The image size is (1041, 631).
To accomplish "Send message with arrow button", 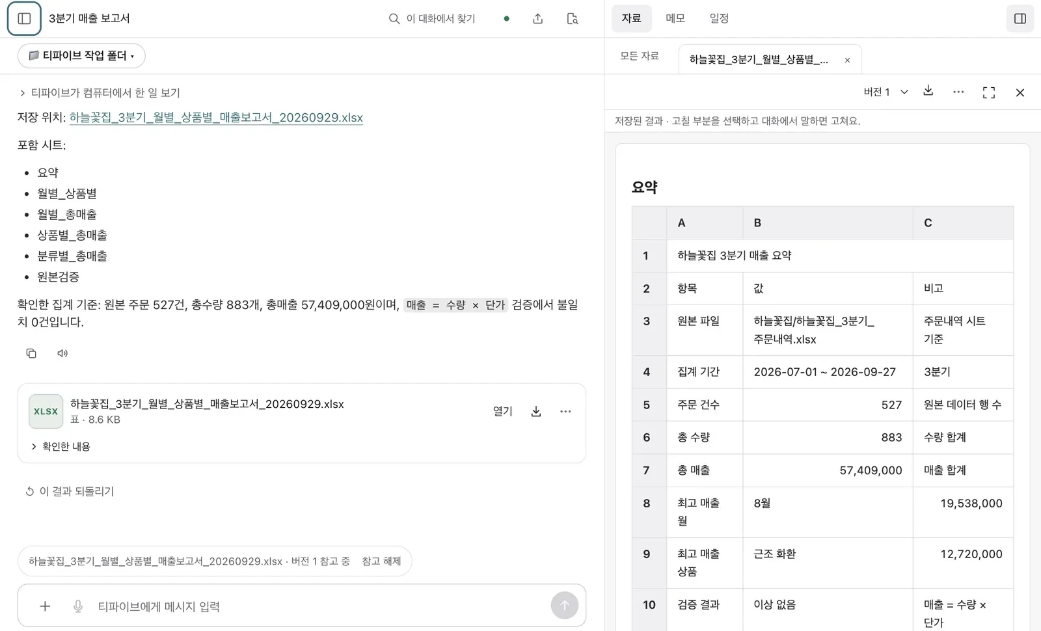I will point(564,606).
